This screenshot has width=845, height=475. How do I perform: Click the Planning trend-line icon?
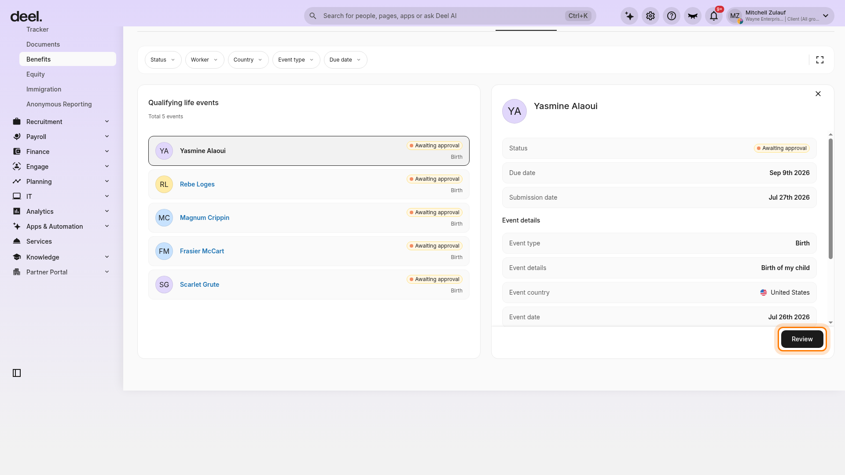coord(17,181)
